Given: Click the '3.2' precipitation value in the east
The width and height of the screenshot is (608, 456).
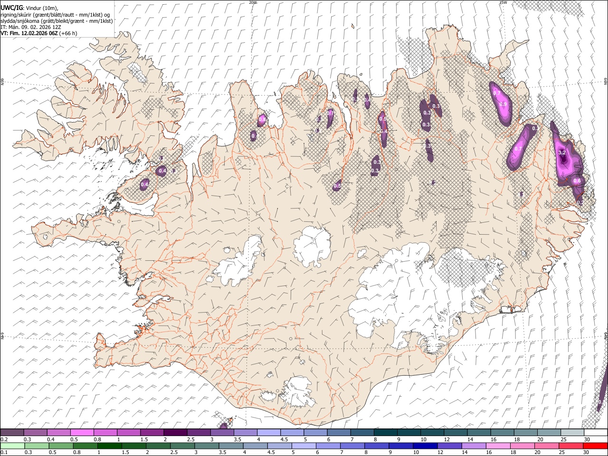Looking at the screenshot, I should click(x=562, y=152).
